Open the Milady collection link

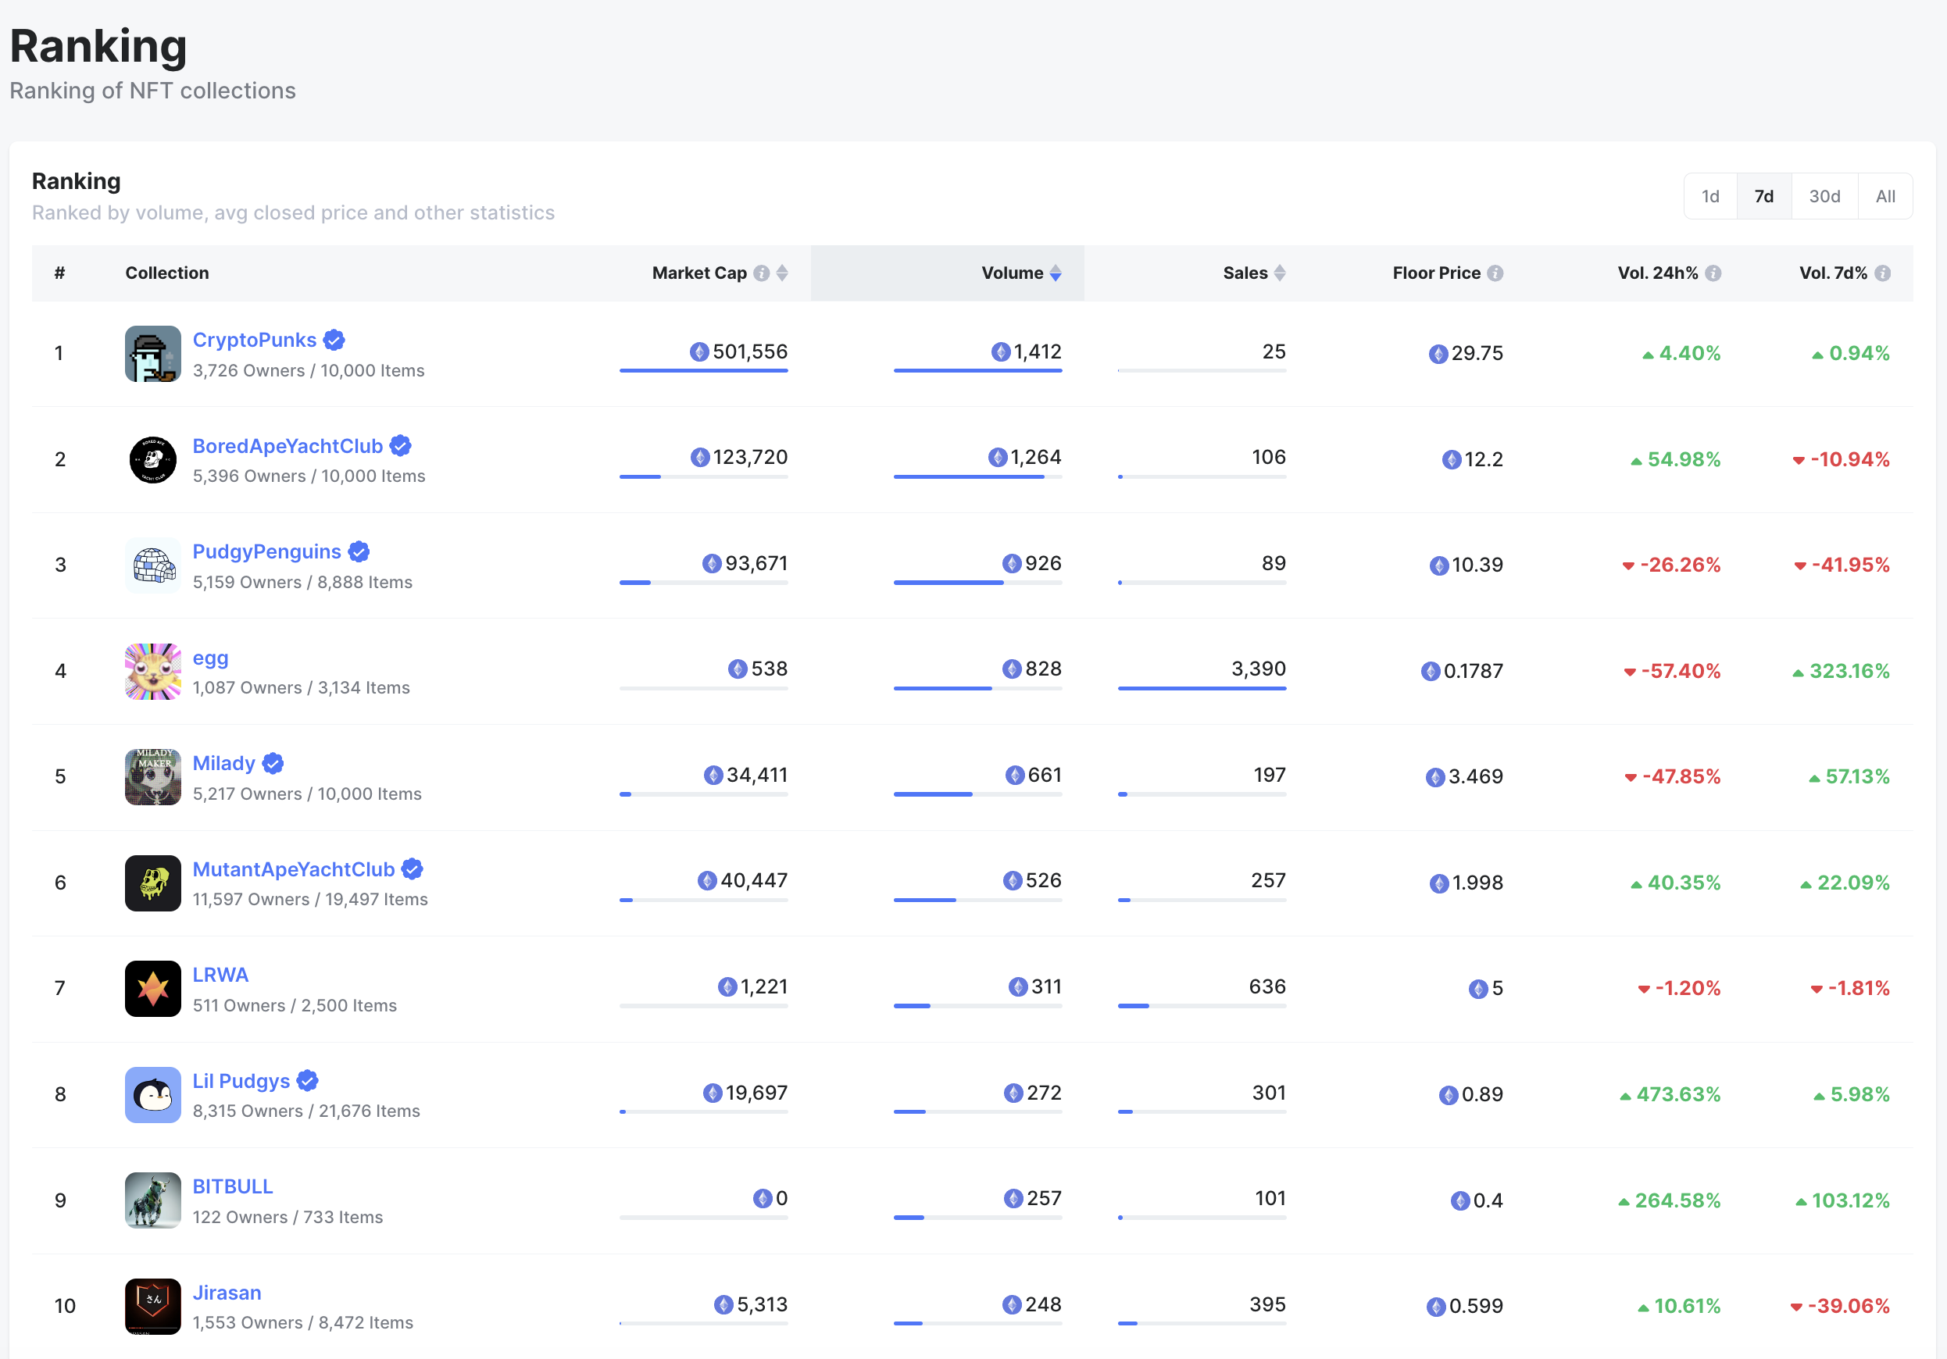(x=224, y=763)
